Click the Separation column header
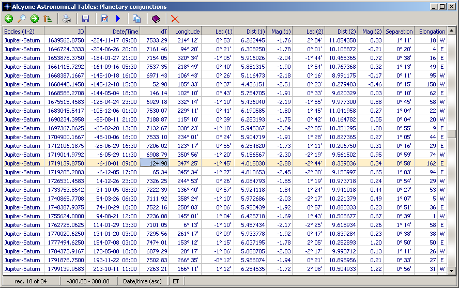 [399, 32]
